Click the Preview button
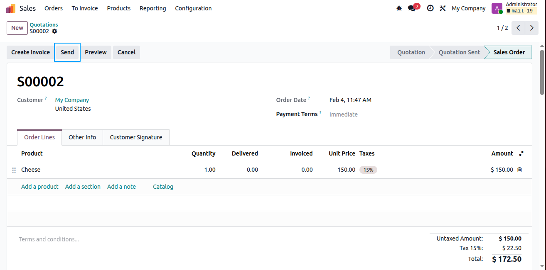The height and width of the screenshot is (270, 546). coord(96,52)
